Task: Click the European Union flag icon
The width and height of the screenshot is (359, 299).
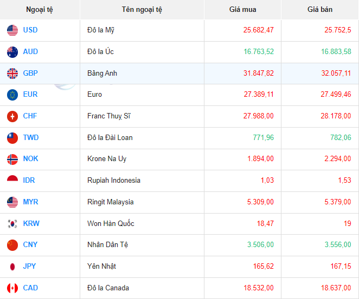Action: coord(12,95)
